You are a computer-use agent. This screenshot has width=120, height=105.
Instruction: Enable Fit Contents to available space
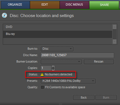[x=43, y=87]
